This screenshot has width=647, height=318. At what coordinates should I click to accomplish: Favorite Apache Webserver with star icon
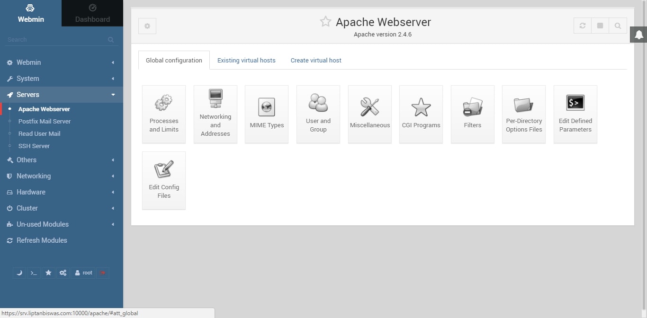325,21
